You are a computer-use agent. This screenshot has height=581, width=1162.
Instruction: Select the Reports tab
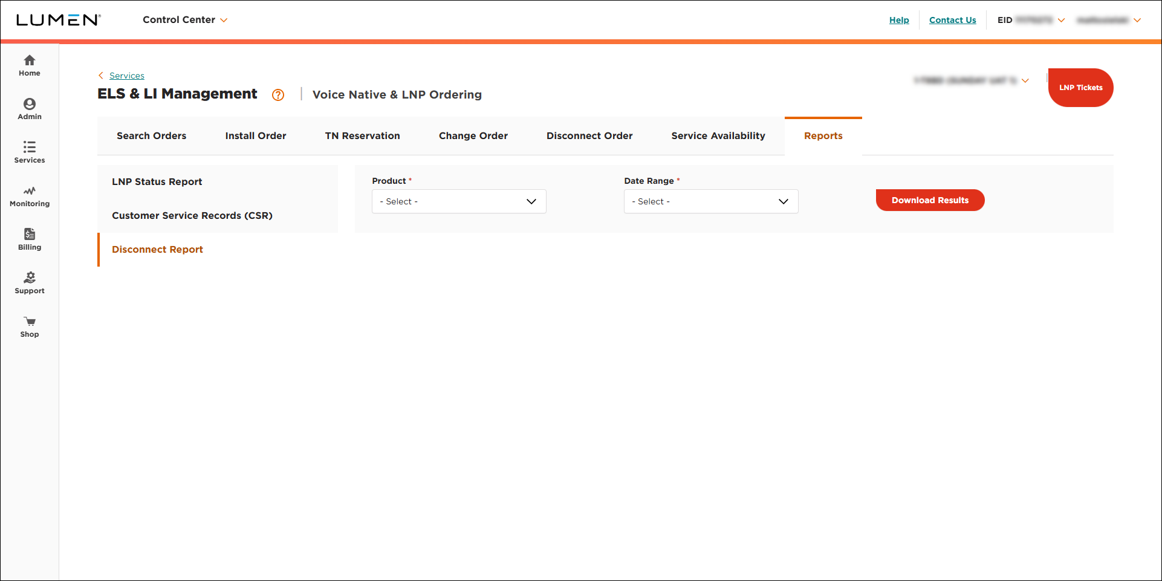pos(823,136)
